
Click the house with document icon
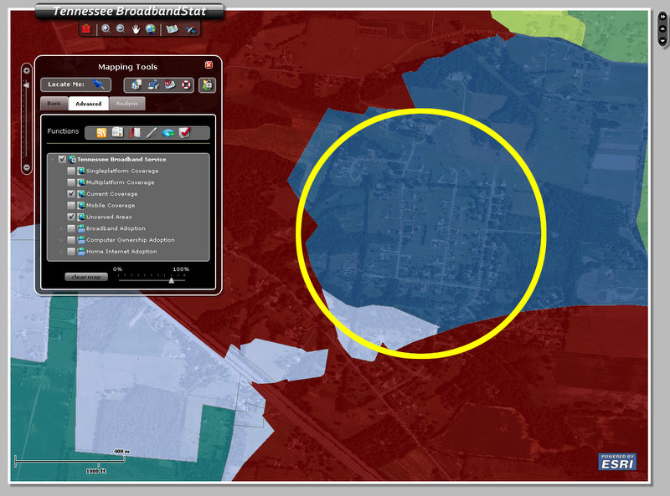pyautogui.click(x=137, y=84)
